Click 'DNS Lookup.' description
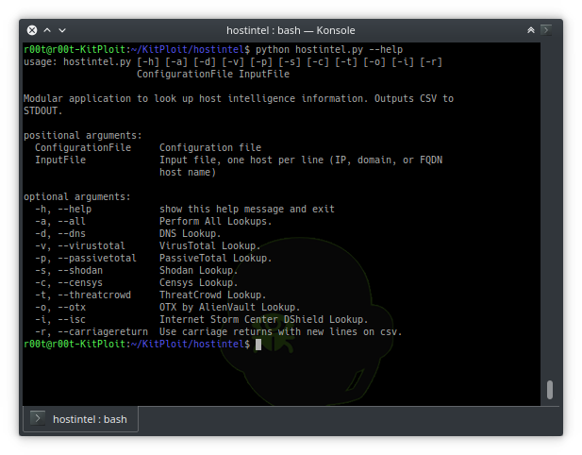 [x=191, y=233]
